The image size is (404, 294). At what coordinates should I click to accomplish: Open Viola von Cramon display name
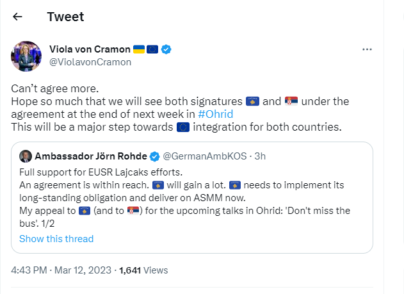click(x=89, y=49)
